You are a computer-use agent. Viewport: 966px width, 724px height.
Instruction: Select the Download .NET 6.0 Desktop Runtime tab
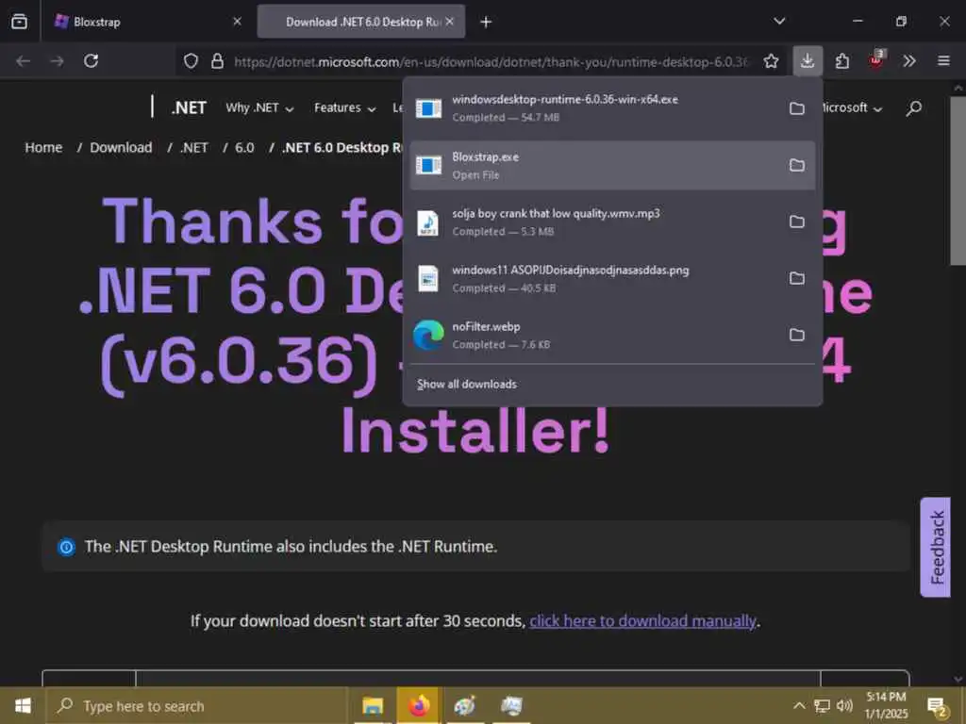click(361, 22)
